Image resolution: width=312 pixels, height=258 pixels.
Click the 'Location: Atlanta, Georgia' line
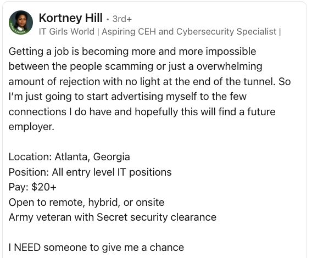click(x=69, y=157)
